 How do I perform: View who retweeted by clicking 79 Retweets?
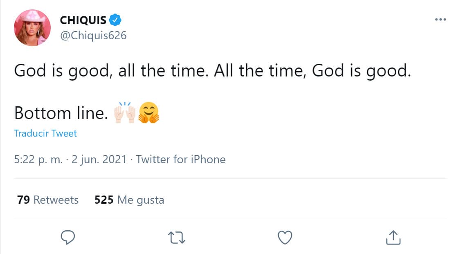(x=47, y=200)
